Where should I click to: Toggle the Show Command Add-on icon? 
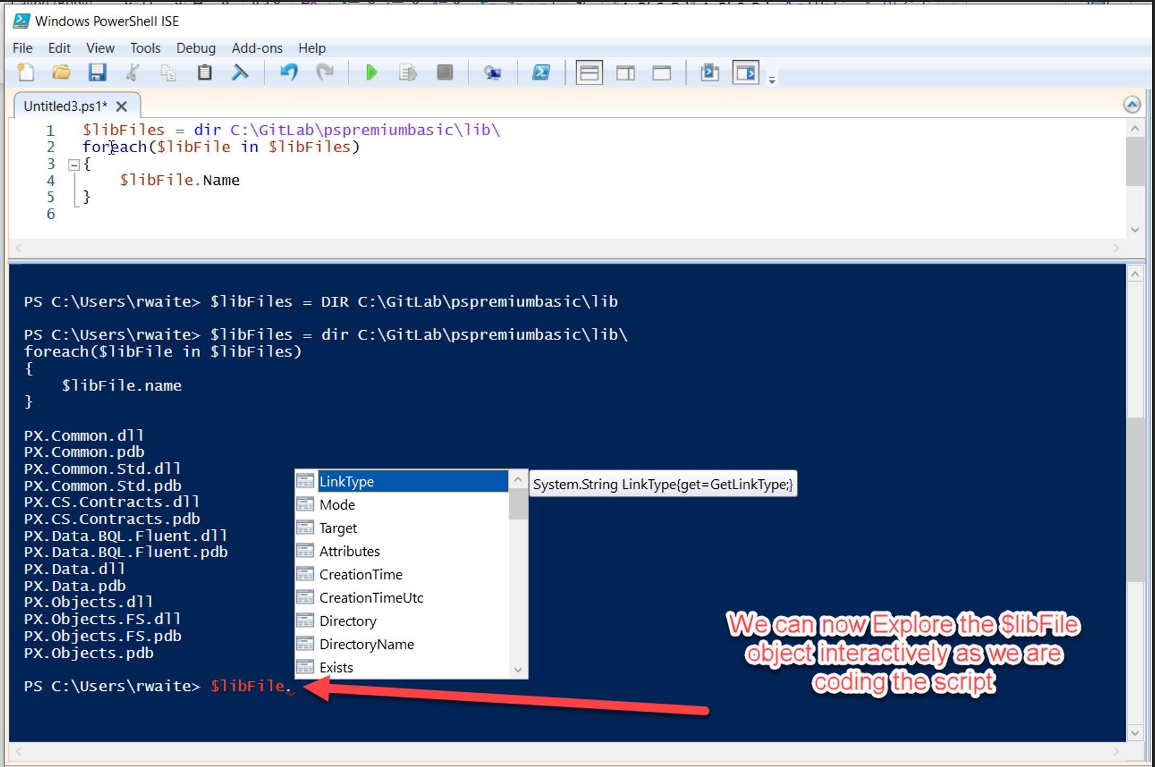[746, 72]
